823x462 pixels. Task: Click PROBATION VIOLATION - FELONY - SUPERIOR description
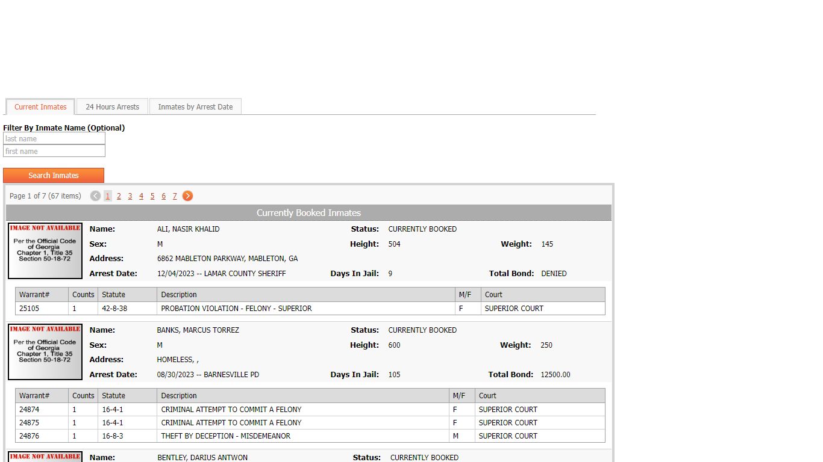pyautogui.click(x=236, y=309)
